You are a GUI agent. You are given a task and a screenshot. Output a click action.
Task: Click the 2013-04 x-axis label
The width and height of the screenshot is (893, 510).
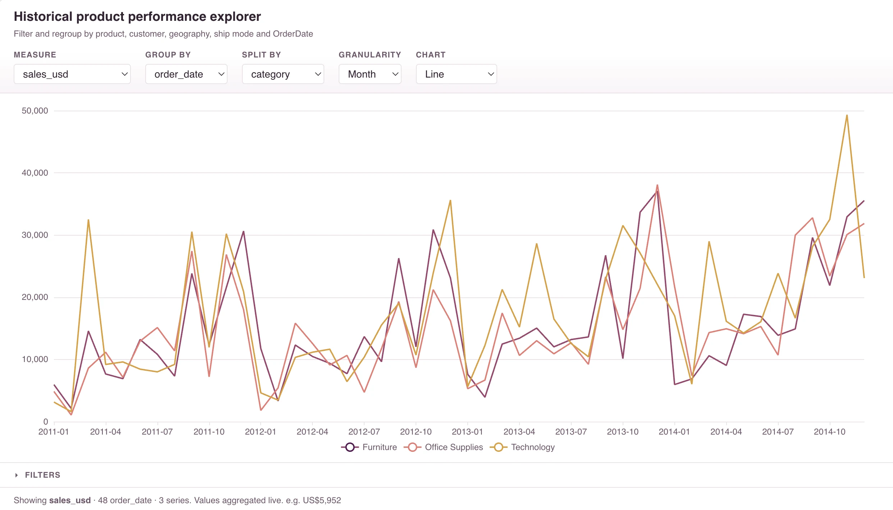click(x=519, y=432)
